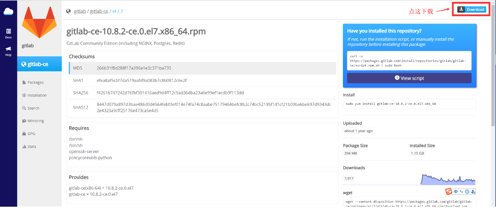
Task: Click the Checksums section heading
Action: point(82,56)
